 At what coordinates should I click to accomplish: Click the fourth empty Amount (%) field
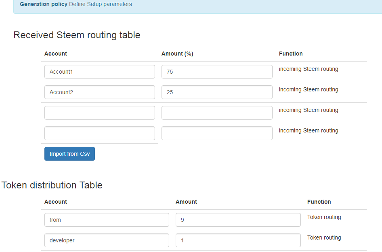click(217, 133)
